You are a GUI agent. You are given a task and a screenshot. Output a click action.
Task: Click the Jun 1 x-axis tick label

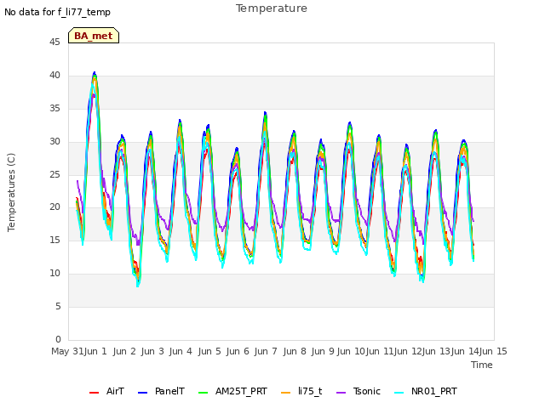coord(95,351)
